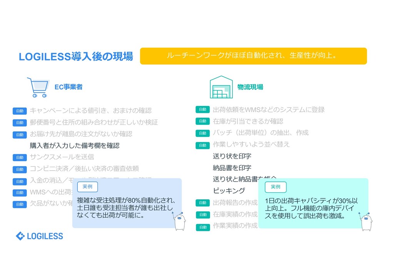Click the text キャンペーンによる値引き、おまけの確認

(91, 111)
